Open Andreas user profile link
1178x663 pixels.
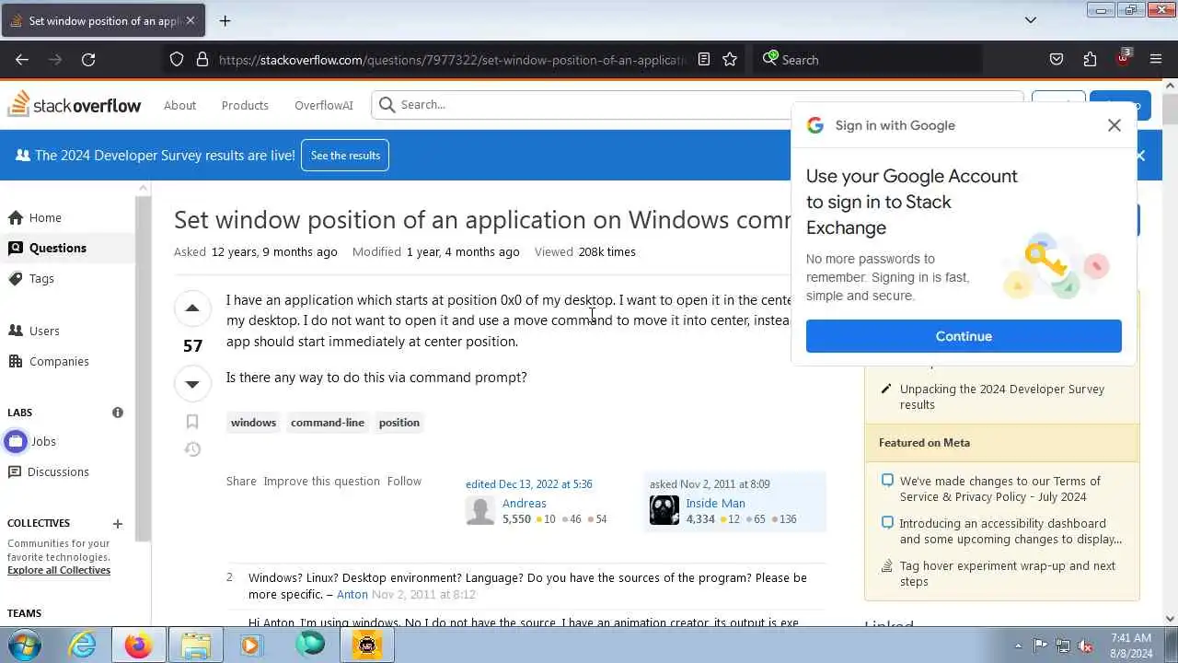pos(525,503)
